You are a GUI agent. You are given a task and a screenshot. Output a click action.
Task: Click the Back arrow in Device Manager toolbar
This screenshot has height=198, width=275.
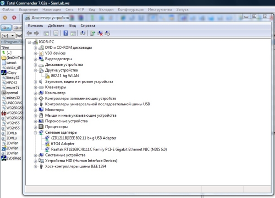29,33
